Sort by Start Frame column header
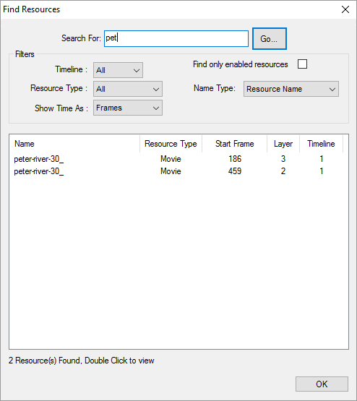357x401 pixels. pos(234,144)
